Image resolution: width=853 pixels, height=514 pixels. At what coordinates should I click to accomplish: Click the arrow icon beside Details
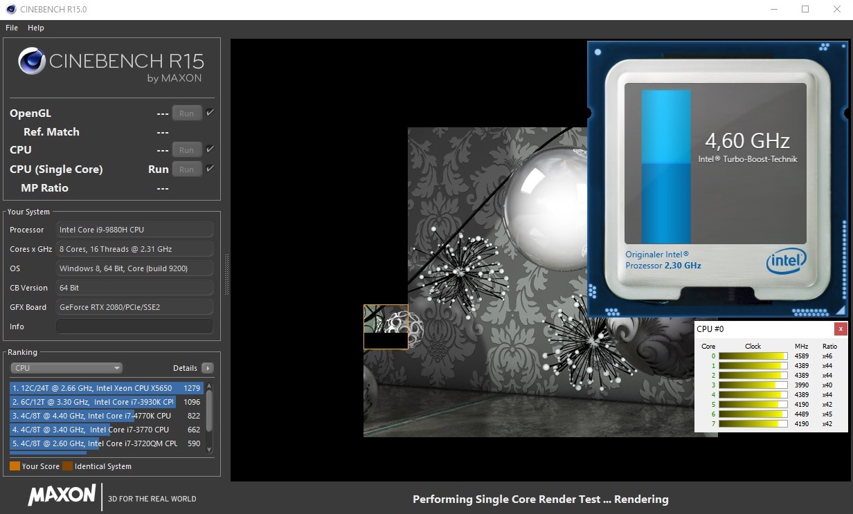[x=207, y=368]
